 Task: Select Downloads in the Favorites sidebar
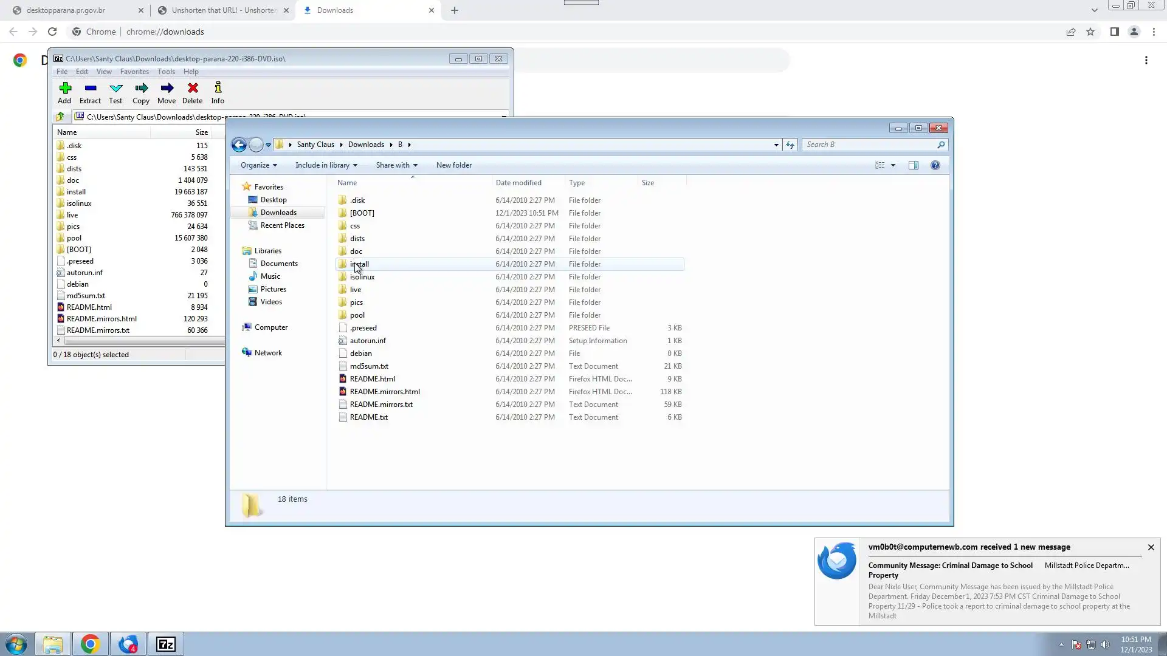[278, 213]
